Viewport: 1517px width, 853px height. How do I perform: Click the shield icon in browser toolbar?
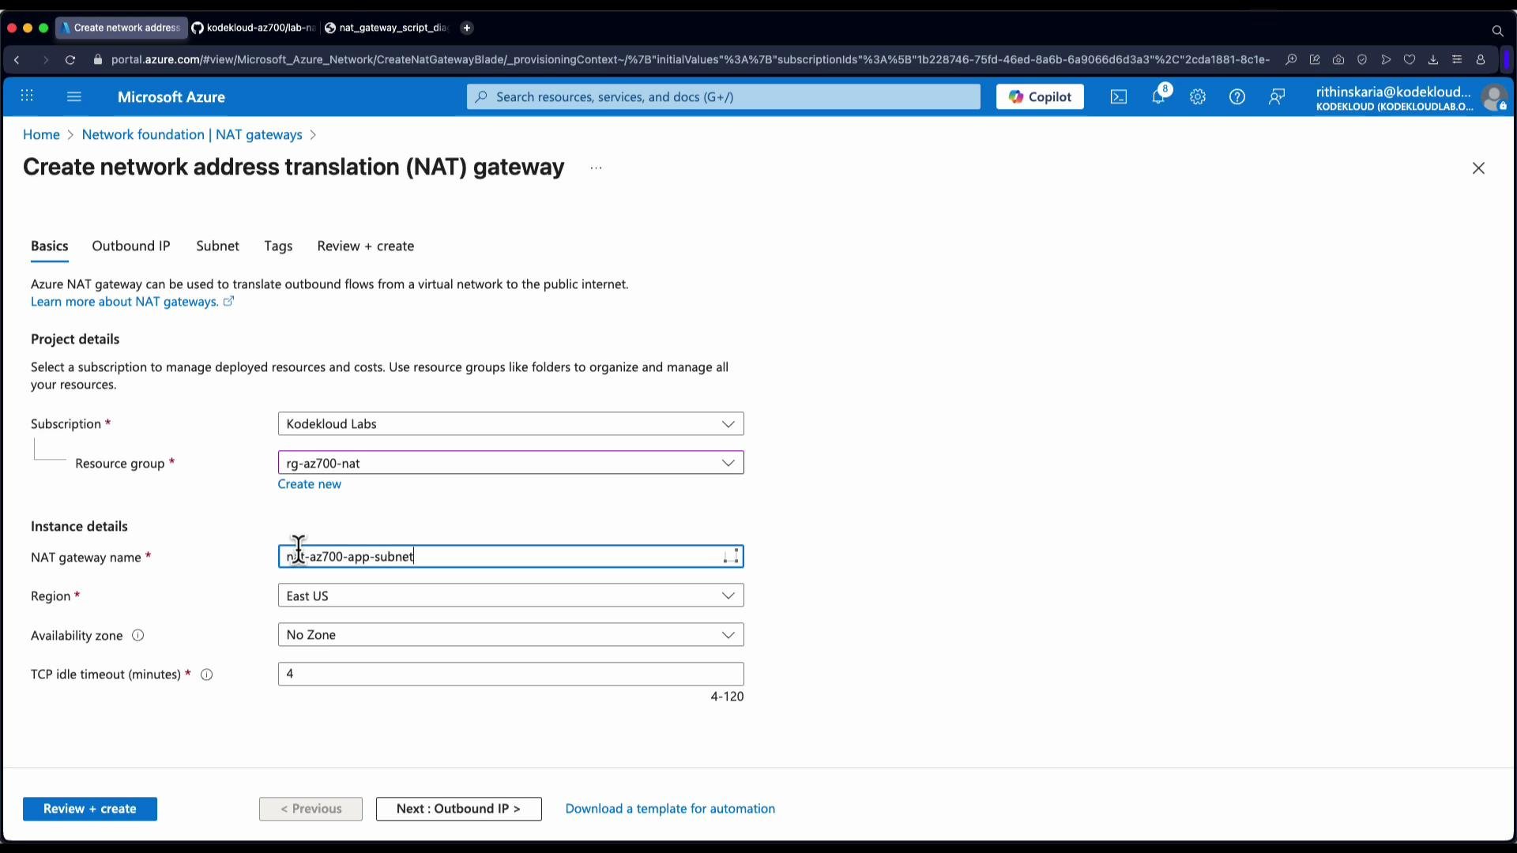(x=1362, y=60)
